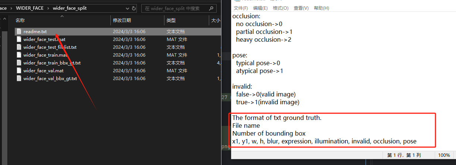Place cursor on 'no occlusion->0' line
The height and width of the screenshot is (165, 456).
tap(259, 24)
